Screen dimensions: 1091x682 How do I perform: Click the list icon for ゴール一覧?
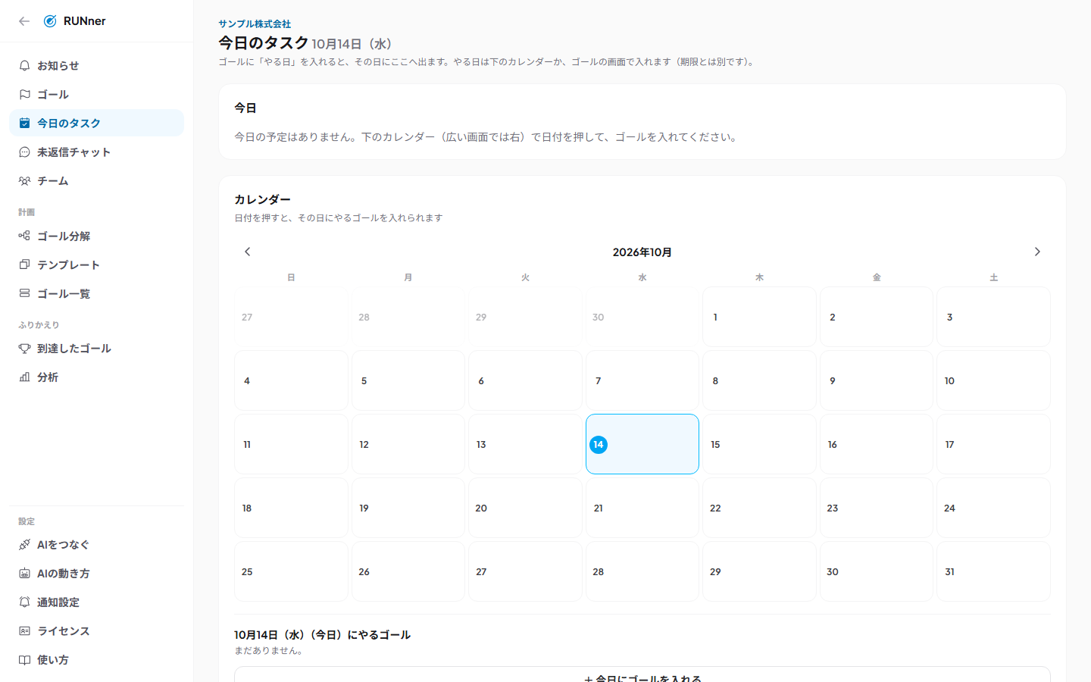coord(24,294)
